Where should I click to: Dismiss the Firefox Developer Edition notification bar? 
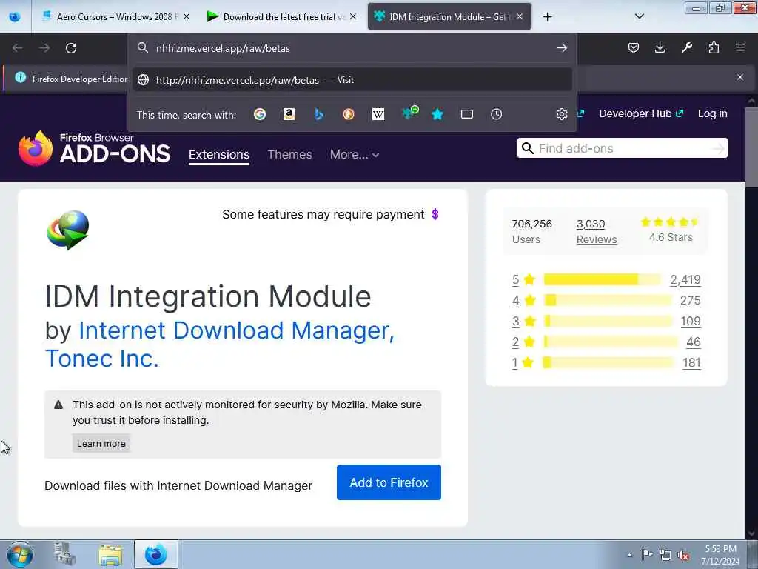(740, 77)
